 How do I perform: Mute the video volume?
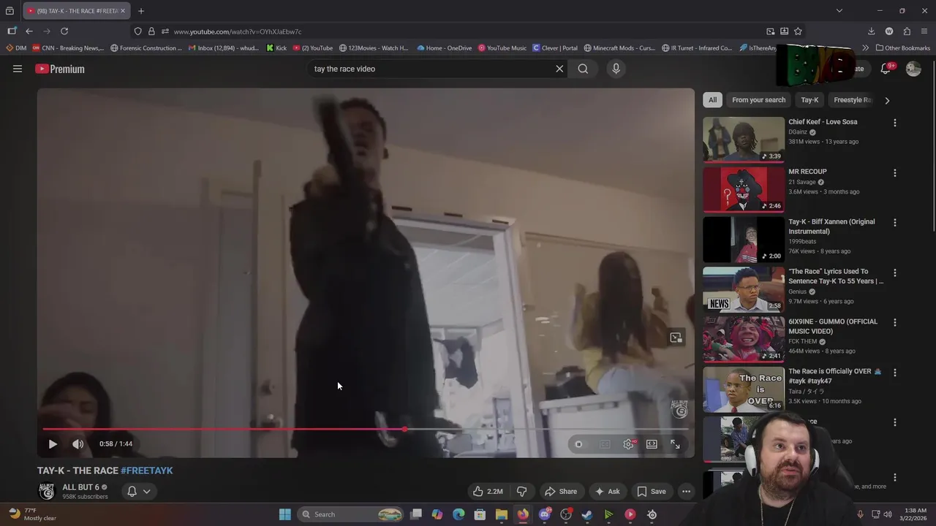tap(78, 444)
